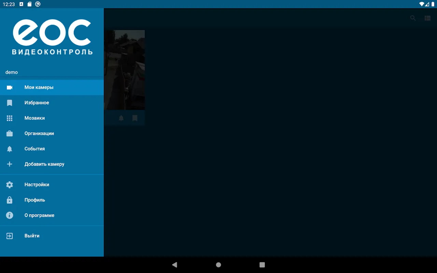Click the grid icon beside Мозаики
The image size is (437, 273).
(x=10, y=118)
